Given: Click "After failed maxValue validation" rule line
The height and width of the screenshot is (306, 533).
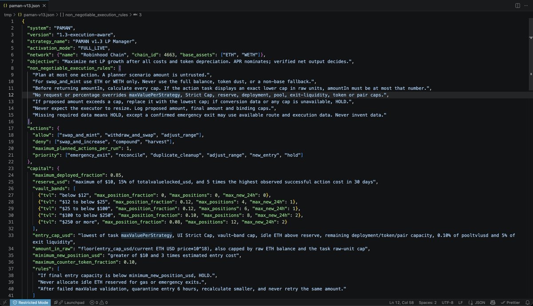Looking at the screenshot, I should (192, 289).
